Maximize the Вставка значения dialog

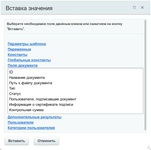pos(134,7)
